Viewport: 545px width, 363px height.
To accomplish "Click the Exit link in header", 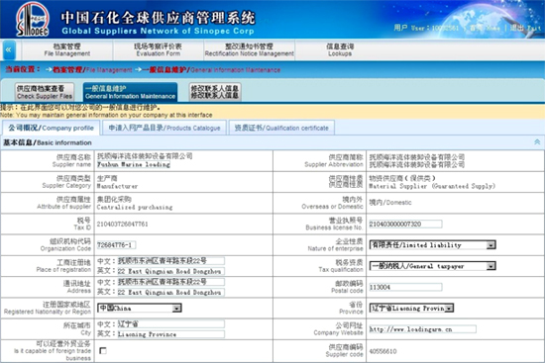I will click(525, 28).
